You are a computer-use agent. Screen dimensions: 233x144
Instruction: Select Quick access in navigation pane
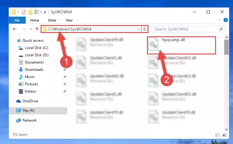click(x=33, y=41)
